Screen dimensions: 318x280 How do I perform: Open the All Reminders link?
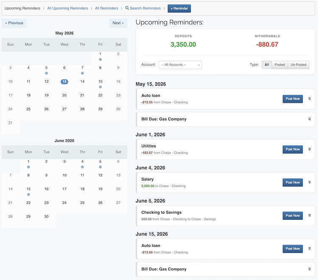106,8
